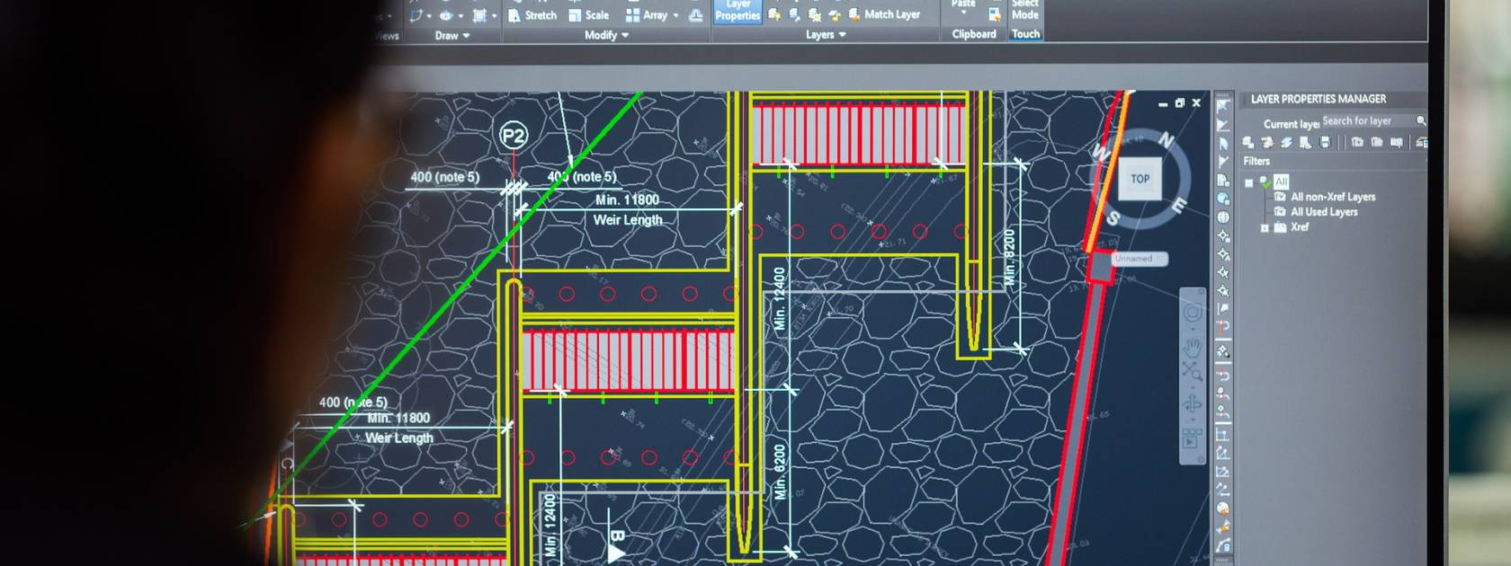
Task: Click the ShowMotion icon in navigation bar
Action: pos(1192,438)
